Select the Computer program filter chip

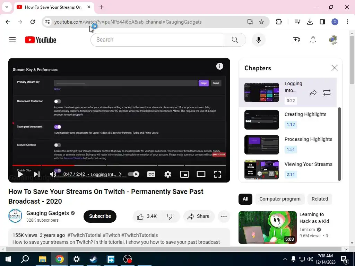280,199
